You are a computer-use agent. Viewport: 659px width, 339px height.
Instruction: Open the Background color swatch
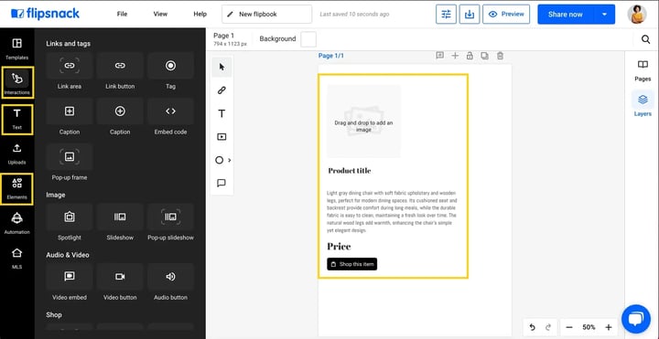click(x=308, y=39)
